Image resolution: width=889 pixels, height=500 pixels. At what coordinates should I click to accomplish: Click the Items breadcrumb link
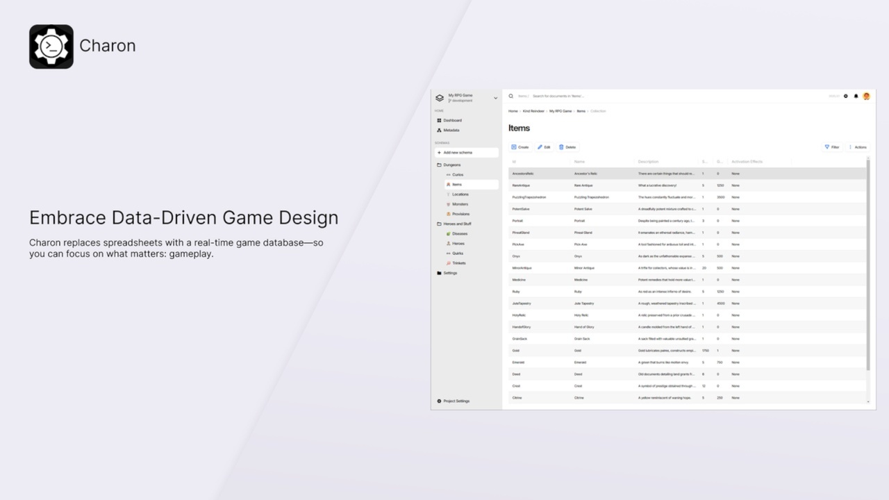(x=581, y=111)
